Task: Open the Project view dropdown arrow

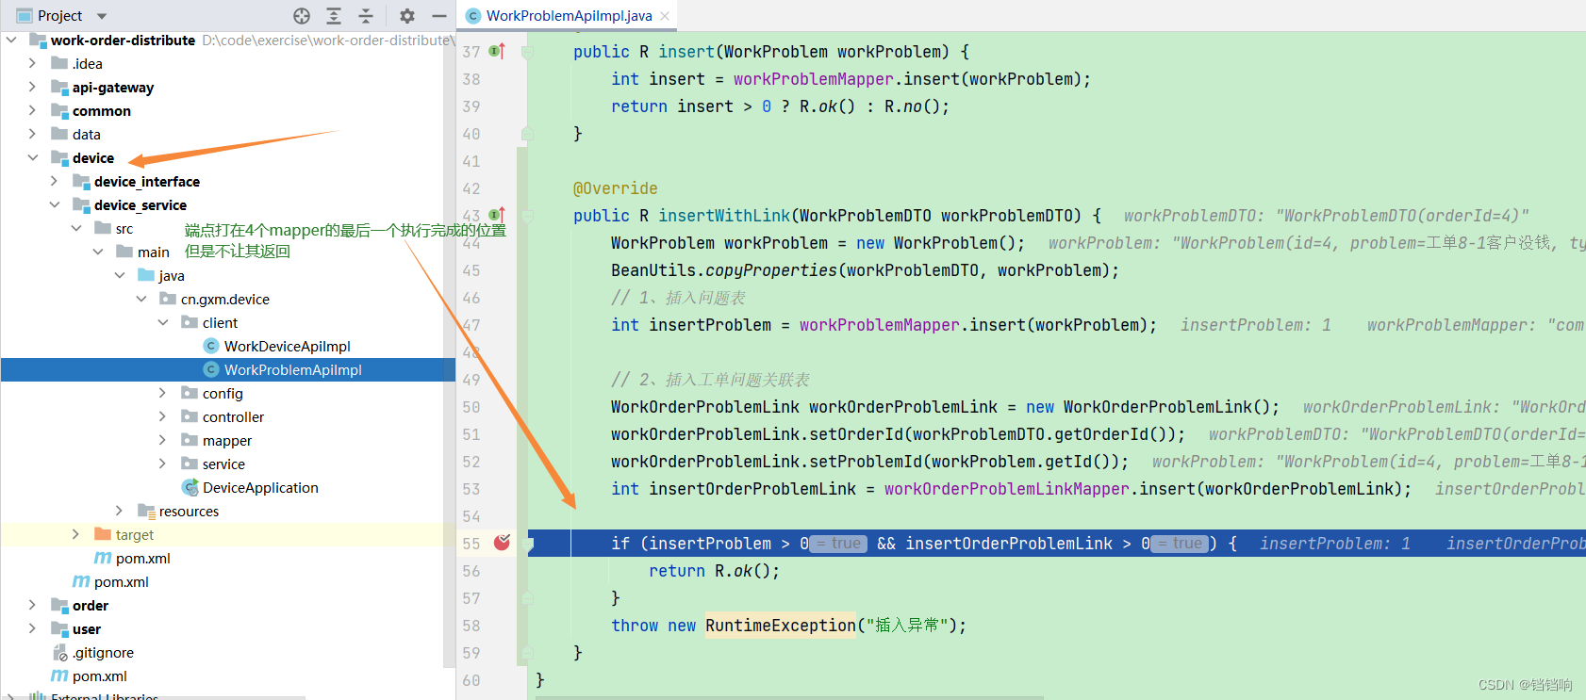Action: (102, 16)
